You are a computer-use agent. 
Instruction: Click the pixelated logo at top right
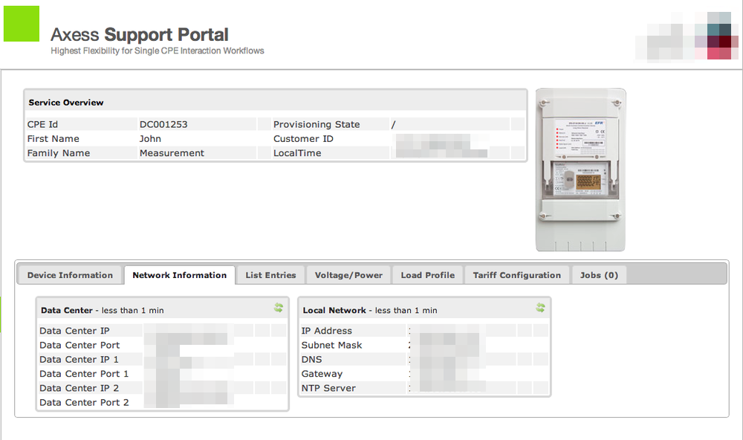pos(687,36)
